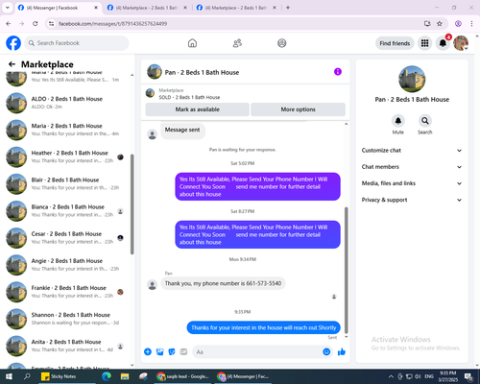Open Shannon 2 Beds 1 Bath House chat
The width and height of the screenshot is (480, 384).
(x=66, y=319)
